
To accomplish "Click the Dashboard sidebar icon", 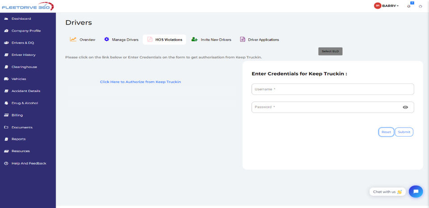I will coord(6,19).
